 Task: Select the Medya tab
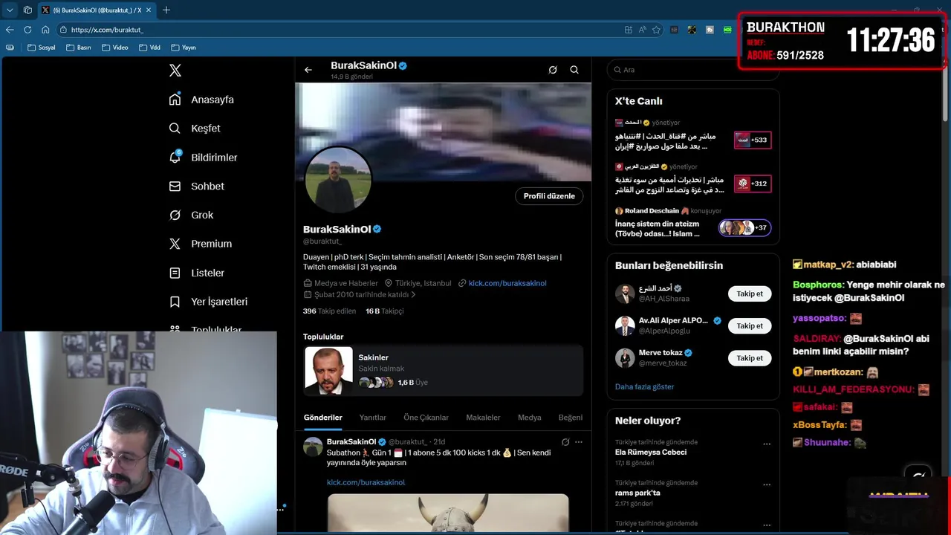(x=529, y=418)
